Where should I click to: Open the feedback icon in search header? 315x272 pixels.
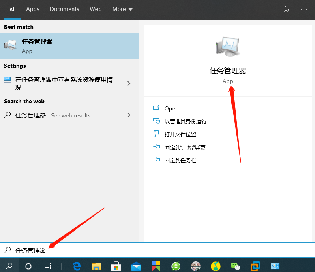tap(287, 9)
